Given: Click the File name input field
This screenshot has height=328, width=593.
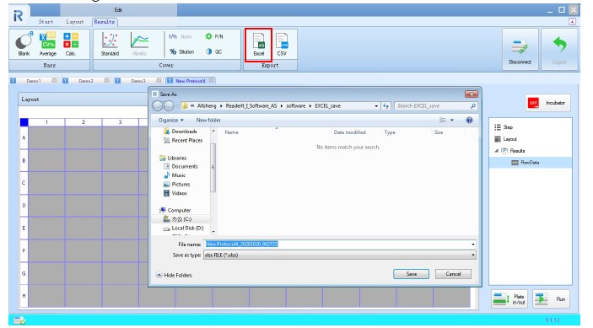Looking at the screenshot, I should [339, 245].
